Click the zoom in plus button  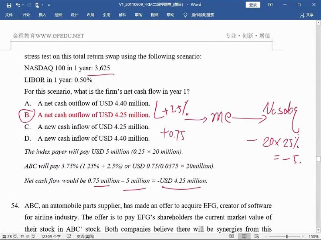(x=303, y=236)
